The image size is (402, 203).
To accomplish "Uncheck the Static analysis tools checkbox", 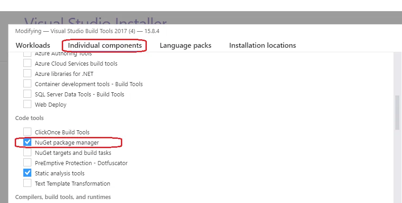I will click(x=27, y=173).
